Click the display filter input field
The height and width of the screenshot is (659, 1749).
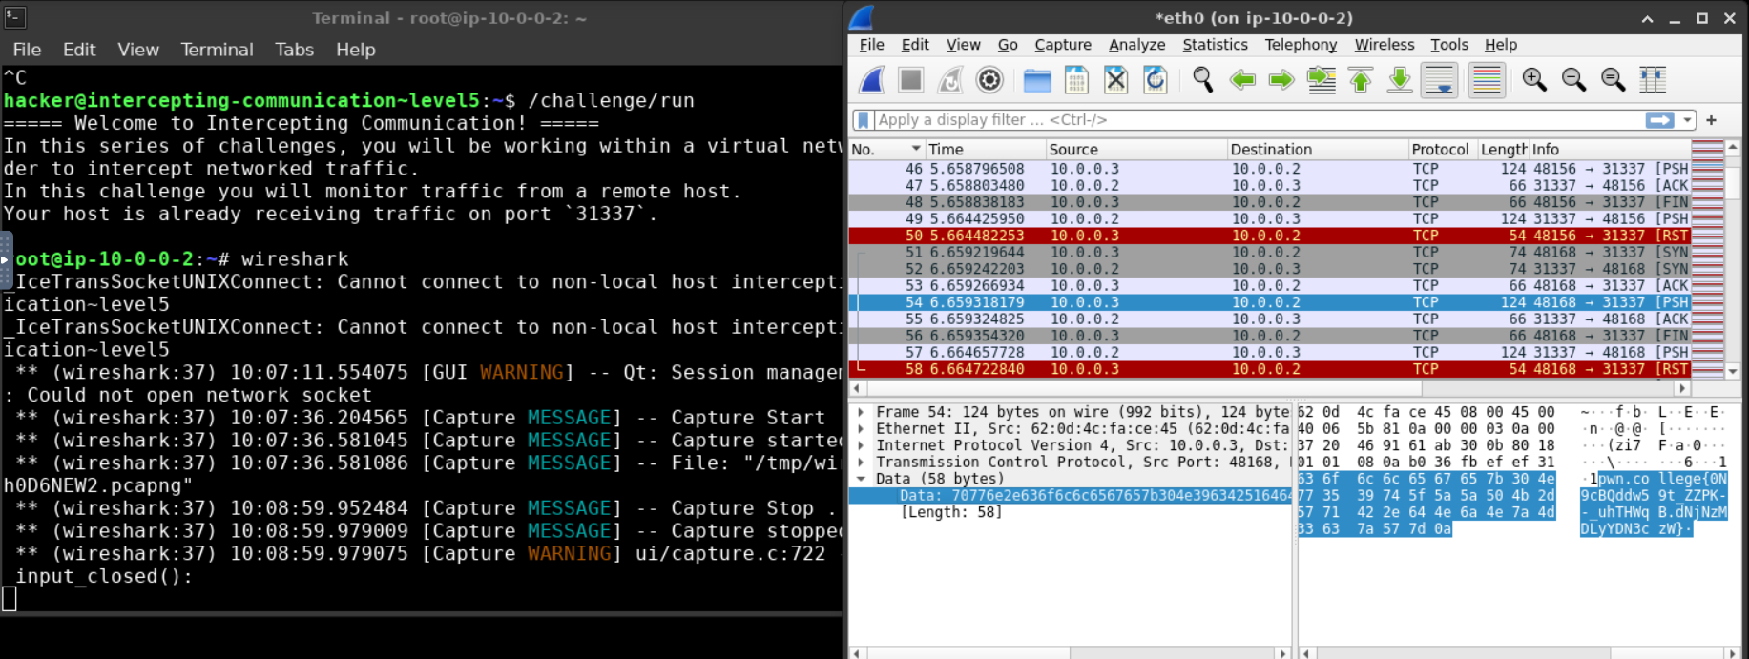(1258, 120)
